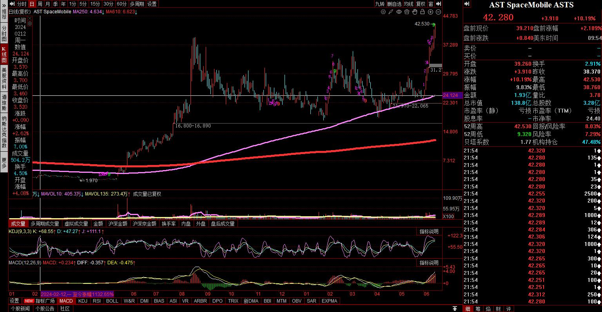Open top toolbar 设置 settings
602x312 pixels.
pos(152,4)
